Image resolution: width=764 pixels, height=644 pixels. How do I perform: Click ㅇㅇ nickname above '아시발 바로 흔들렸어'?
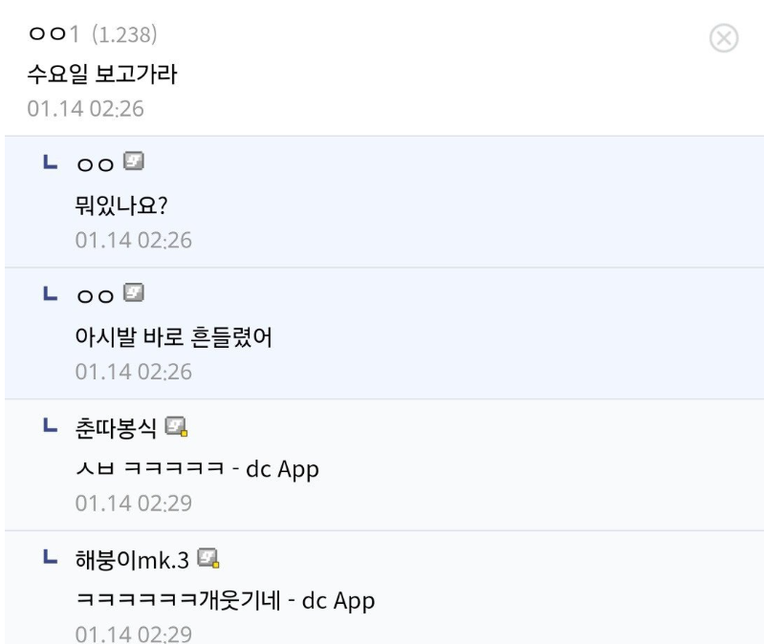coord(98,293)
